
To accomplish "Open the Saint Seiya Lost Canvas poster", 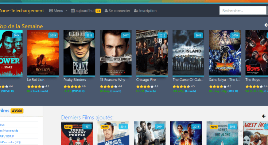I will tap(225, 53).
